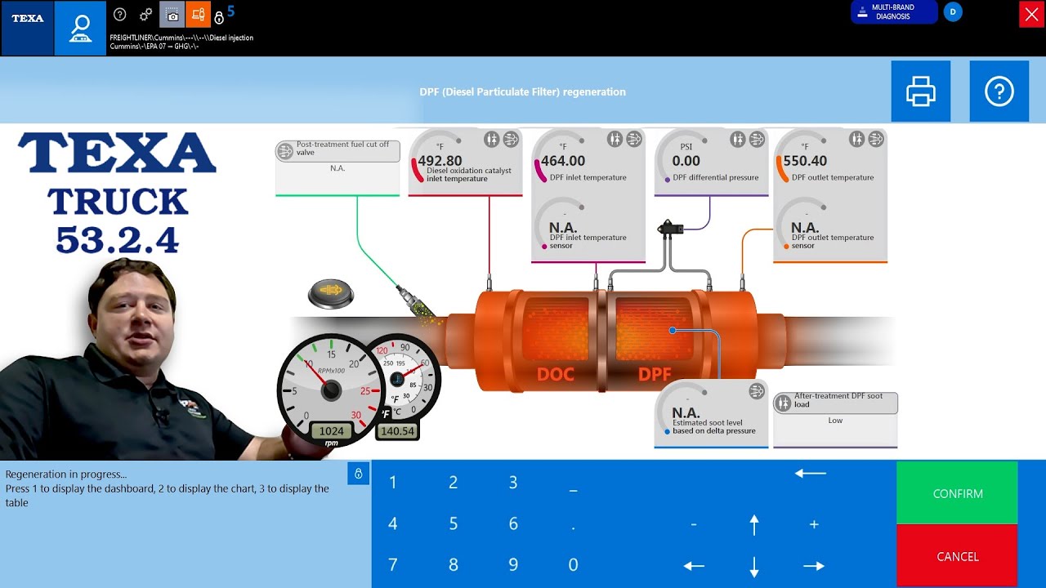Click the up arrow key on keypad
This screenshot has width=1046, height=588.
point(754,524)
